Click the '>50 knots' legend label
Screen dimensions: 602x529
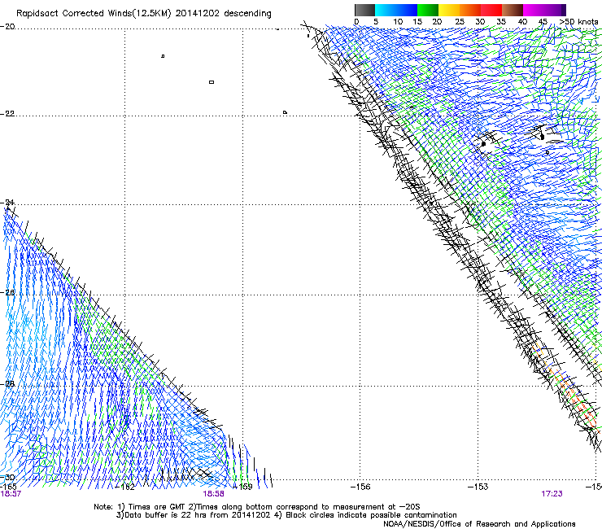[578, 22]
